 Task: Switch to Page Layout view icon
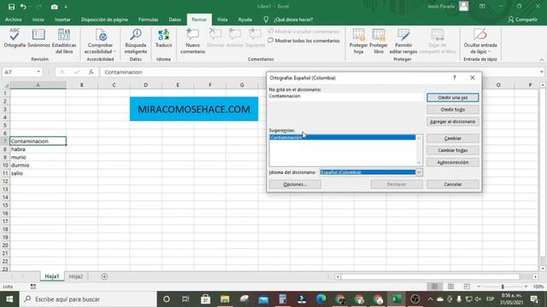pos(450,287)
